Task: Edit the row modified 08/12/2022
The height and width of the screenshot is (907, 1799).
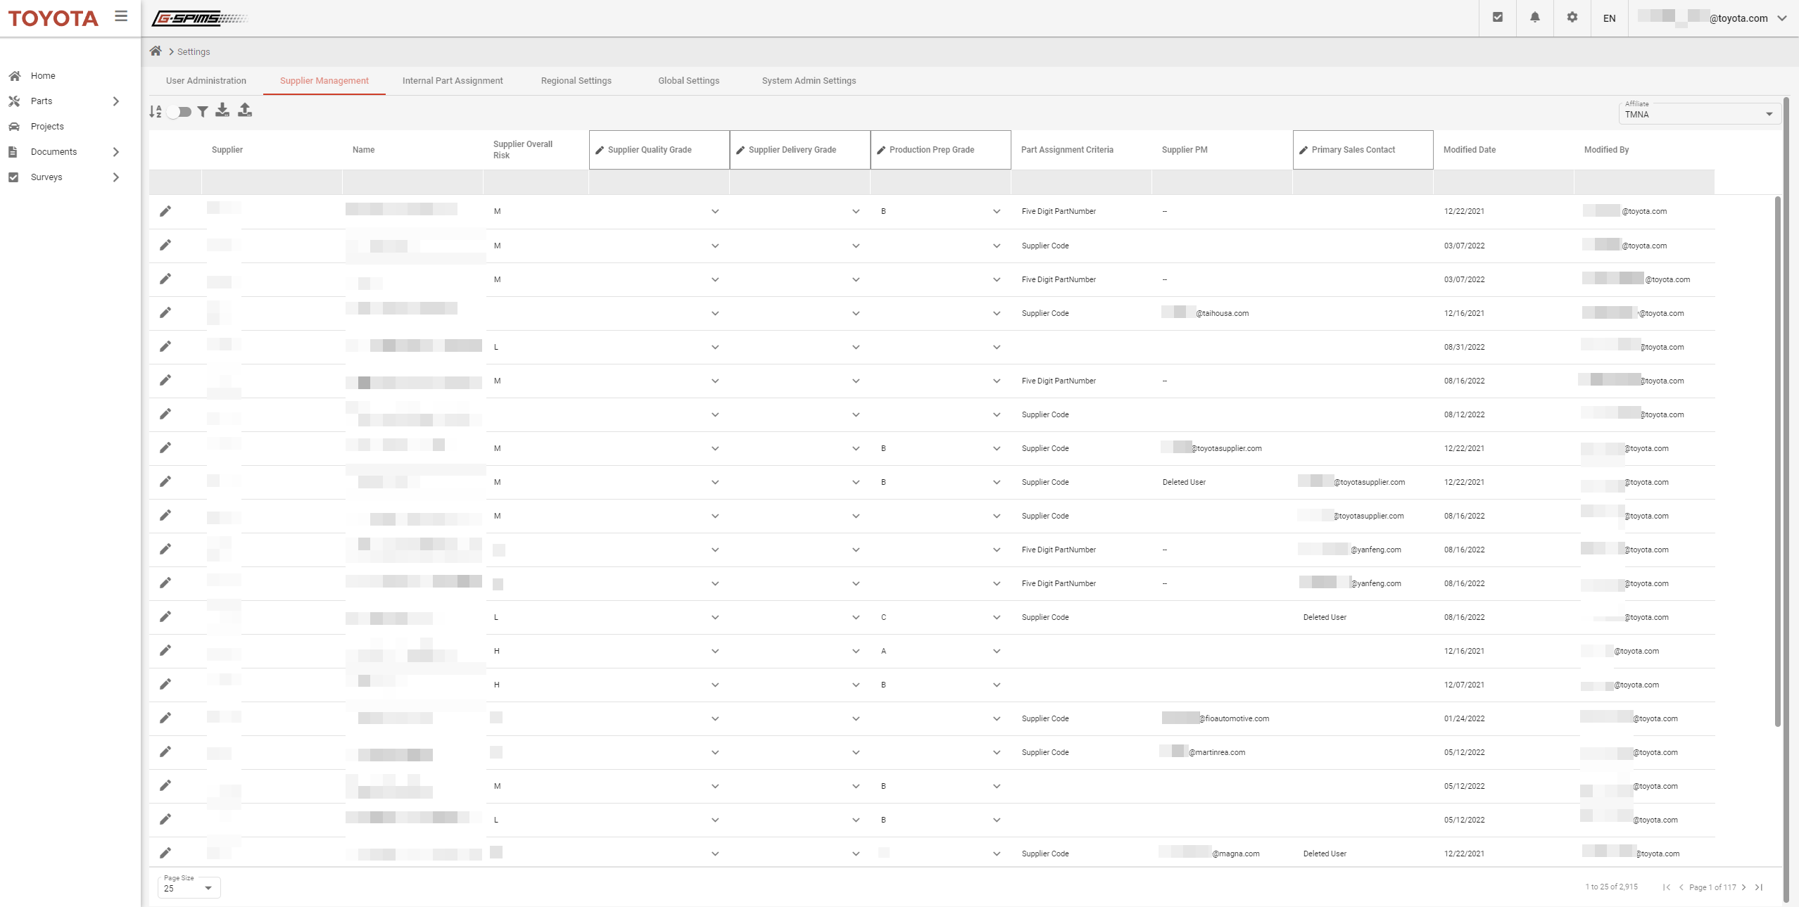Action: pyautogui.click(x=165, y=414)
